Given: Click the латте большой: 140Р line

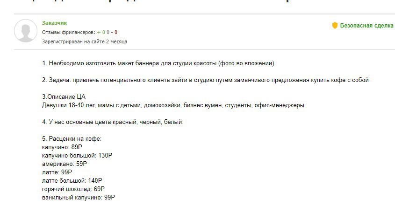Looking at the screenshot, I should pyautogui.click(x=72, y=180).
